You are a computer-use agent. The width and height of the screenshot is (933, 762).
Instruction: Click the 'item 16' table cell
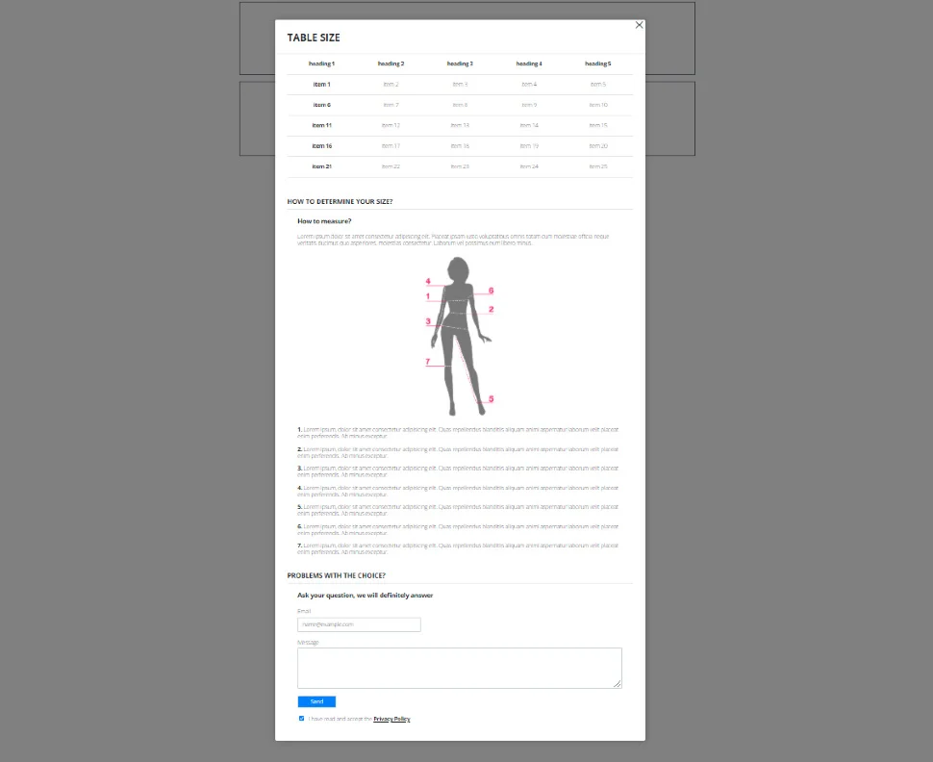[322, 146]
